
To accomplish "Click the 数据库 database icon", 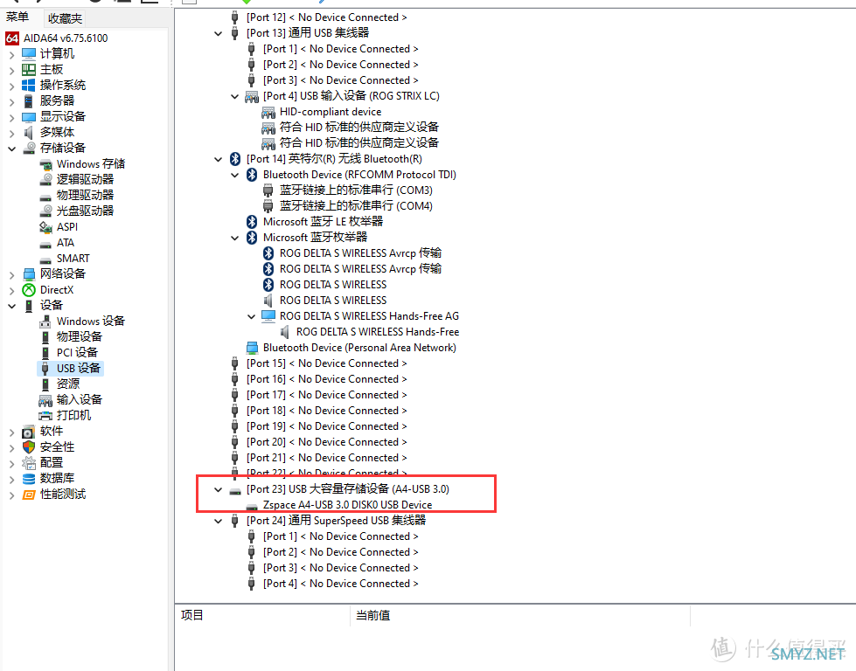I will point(29,479).
